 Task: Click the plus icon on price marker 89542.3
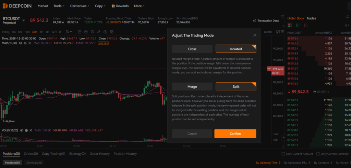(x=269, y=69)
